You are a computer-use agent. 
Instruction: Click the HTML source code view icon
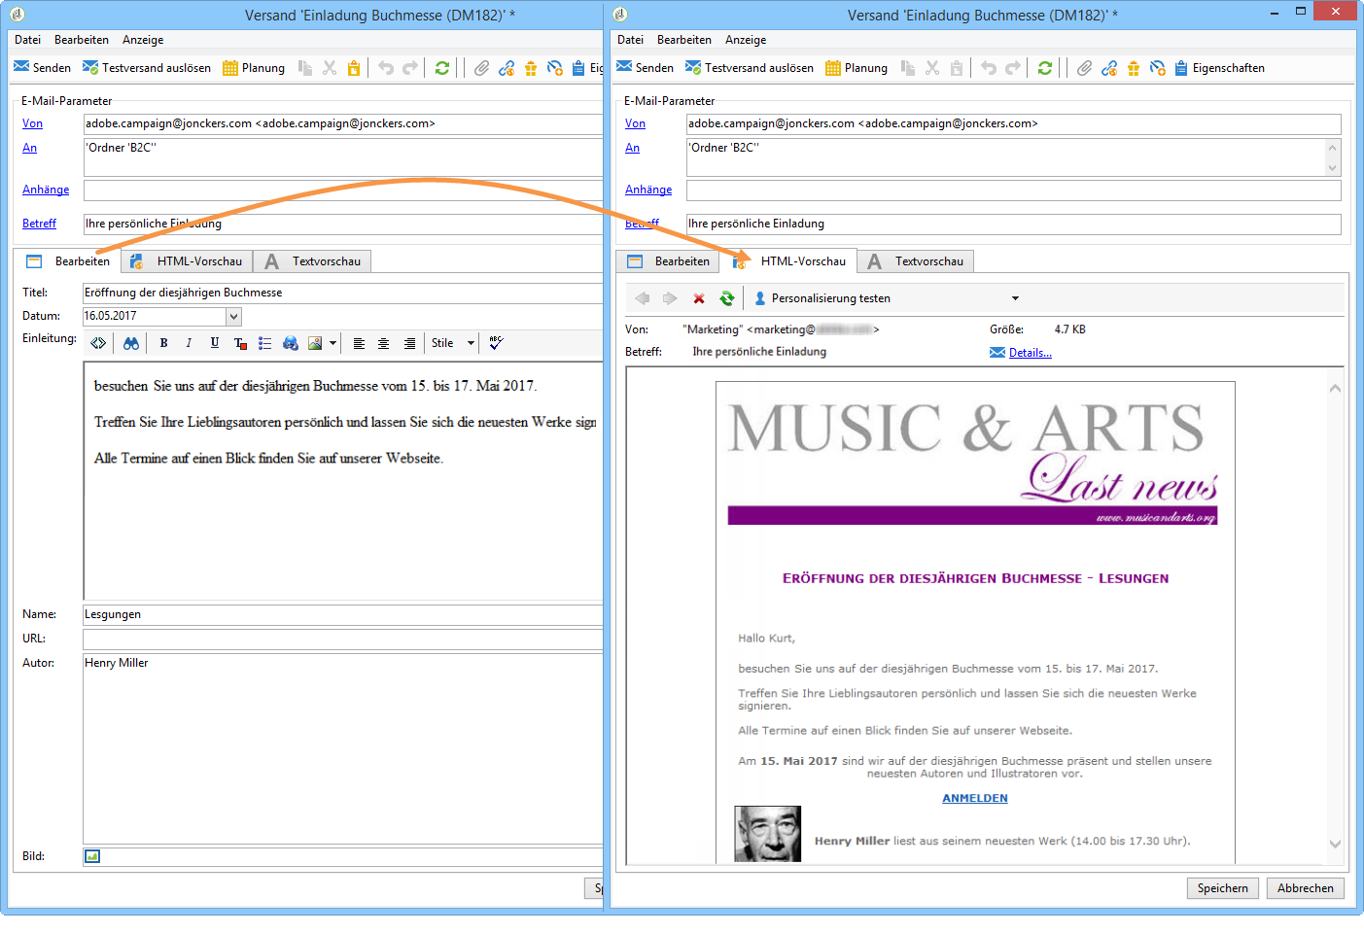(x=98, y=343)
